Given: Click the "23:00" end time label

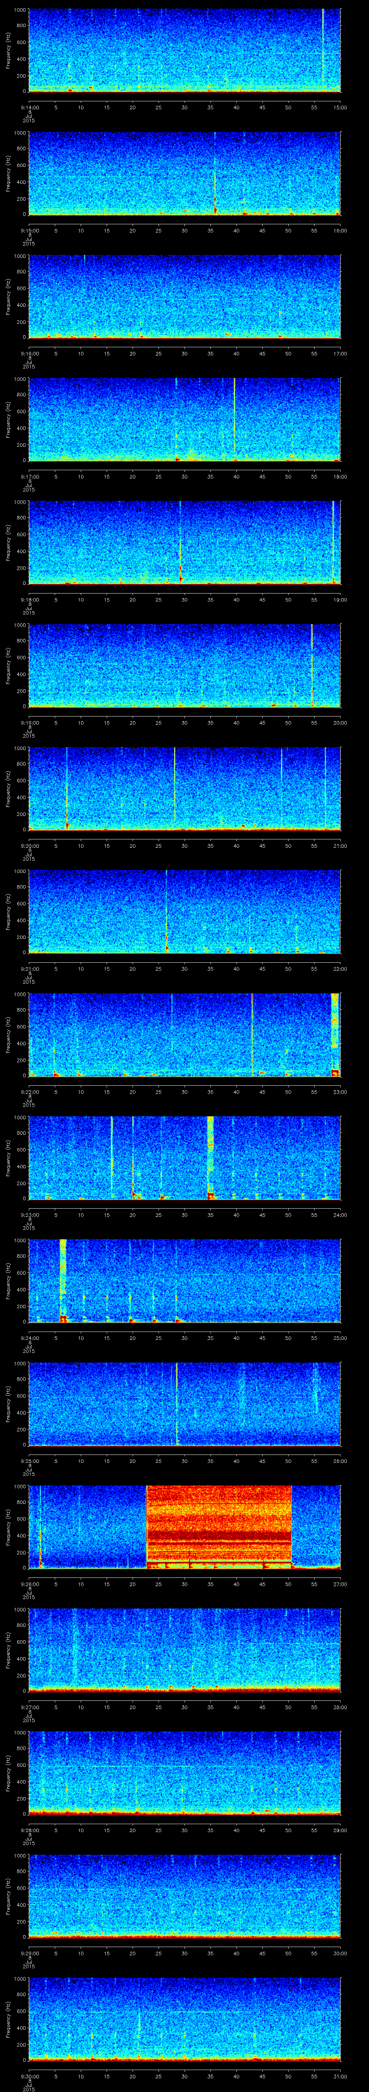Looking at the screenshot, I should click(x=341, y=1091).
